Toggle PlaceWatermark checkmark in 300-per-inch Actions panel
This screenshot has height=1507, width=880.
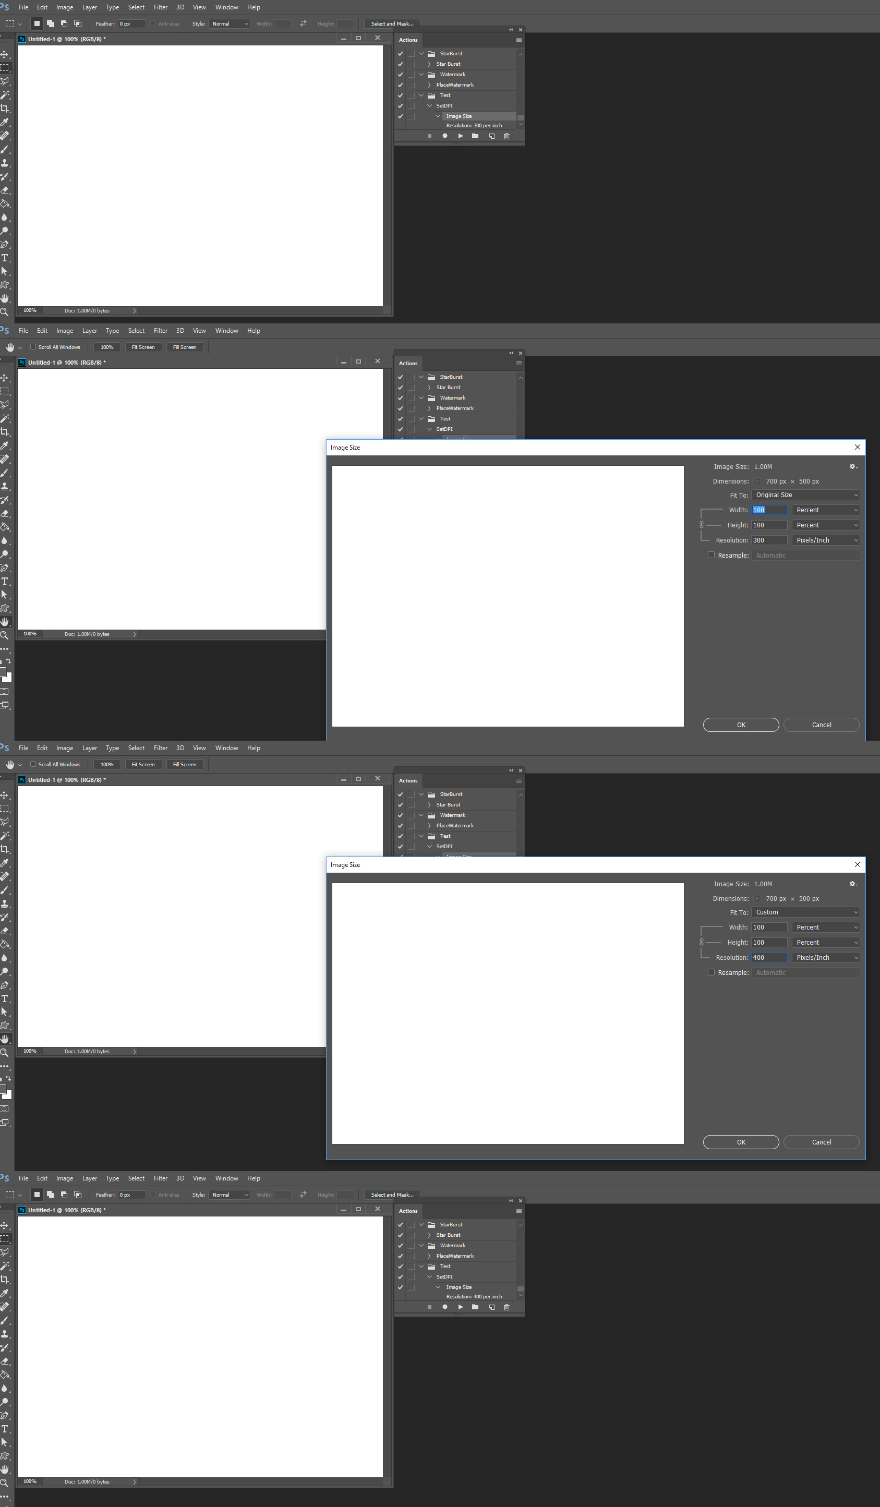[x=401, y=85]
